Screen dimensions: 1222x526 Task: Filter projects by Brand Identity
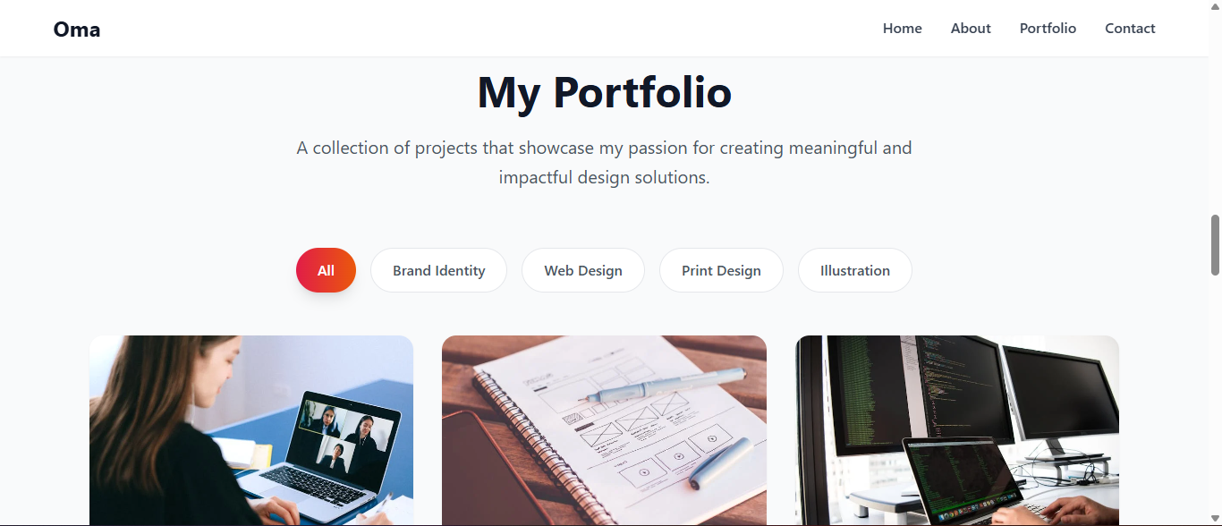pyautogui.click(x=438, y=270)
